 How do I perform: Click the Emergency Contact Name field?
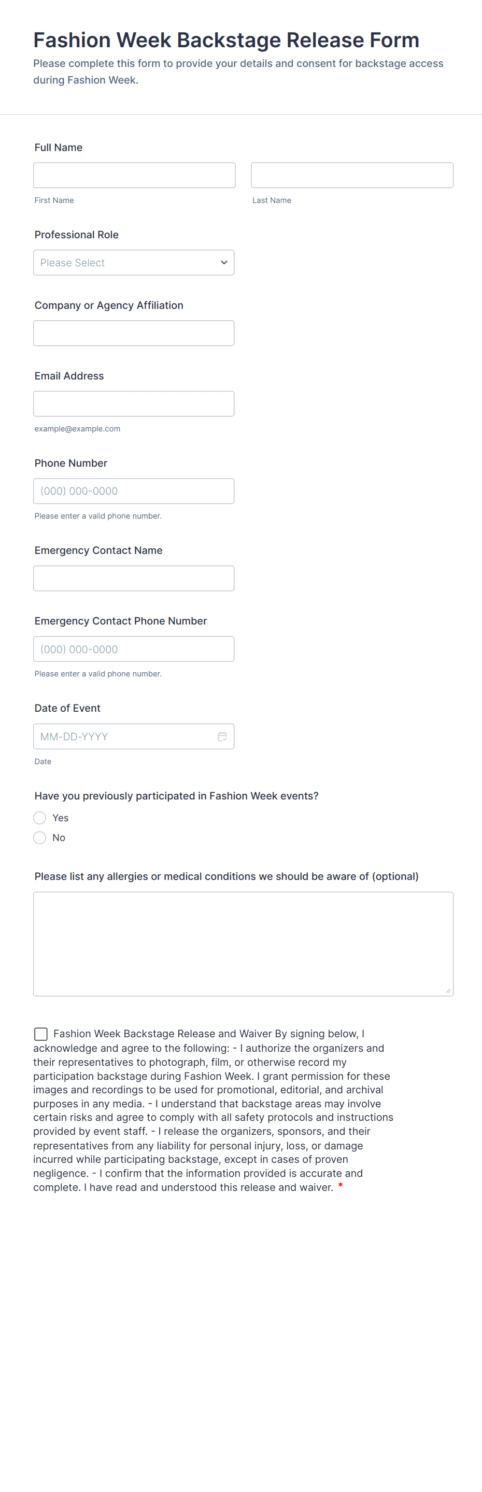[x=134, y=579]
